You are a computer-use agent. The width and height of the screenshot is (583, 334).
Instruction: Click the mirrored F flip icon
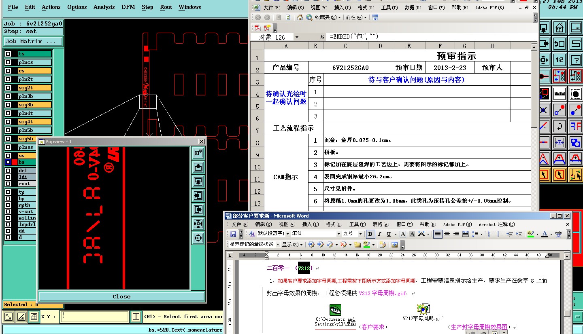575,126
